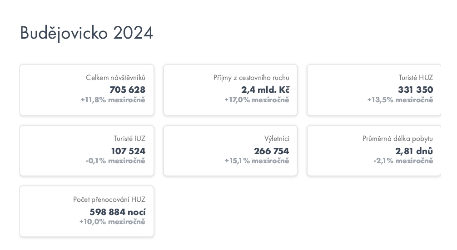Click the +17,0% meziročně change label
This screenshot has height=250, width=457.
(257, 100)
